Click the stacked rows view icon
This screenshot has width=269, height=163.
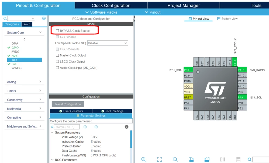238,160
